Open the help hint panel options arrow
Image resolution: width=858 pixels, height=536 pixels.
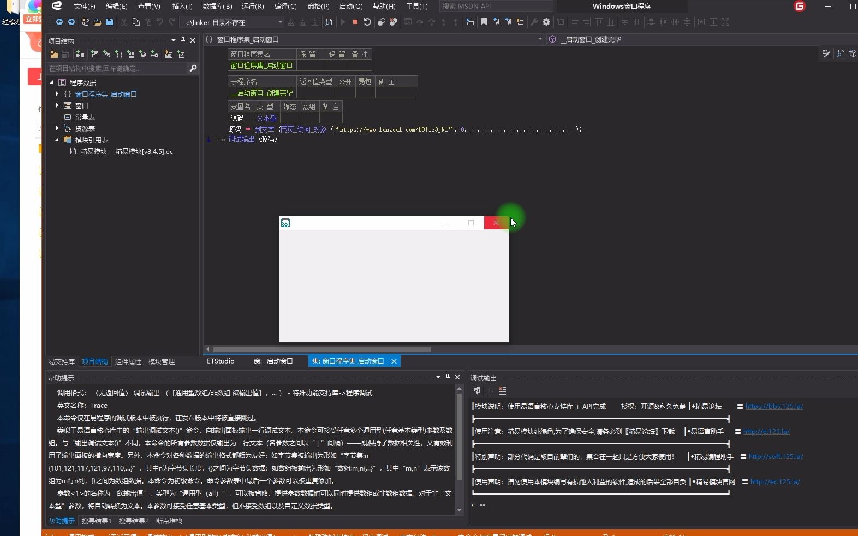(x=438, y=377)
